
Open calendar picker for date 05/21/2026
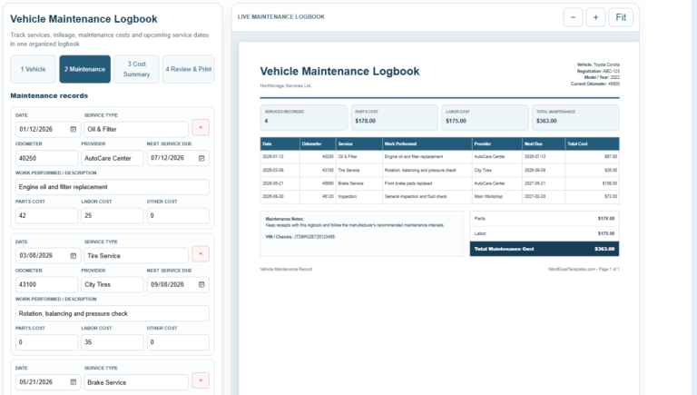74,382
